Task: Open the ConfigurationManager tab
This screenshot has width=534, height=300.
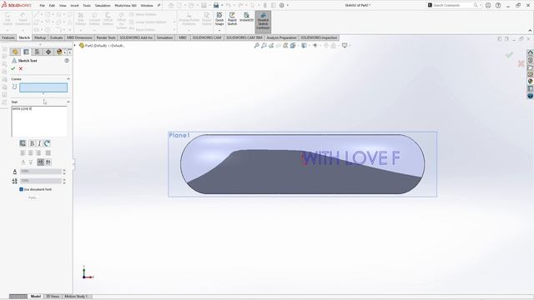Action: coord(37,52)
